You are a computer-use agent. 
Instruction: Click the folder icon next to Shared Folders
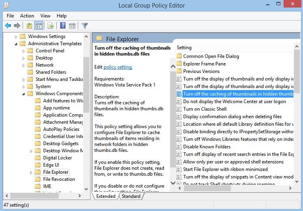pyautogui.click(x=30, y=72)
